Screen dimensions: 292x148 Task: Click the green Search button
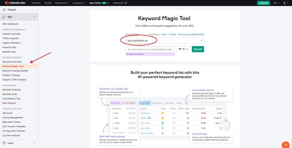[198, 49]
